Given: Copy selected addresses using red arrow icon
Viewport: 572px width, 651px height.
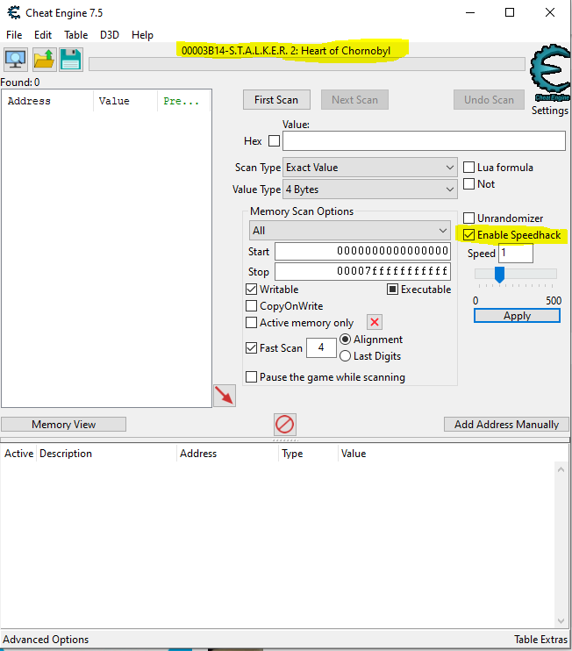Looking at the screenshot, I should coord(225,396).
